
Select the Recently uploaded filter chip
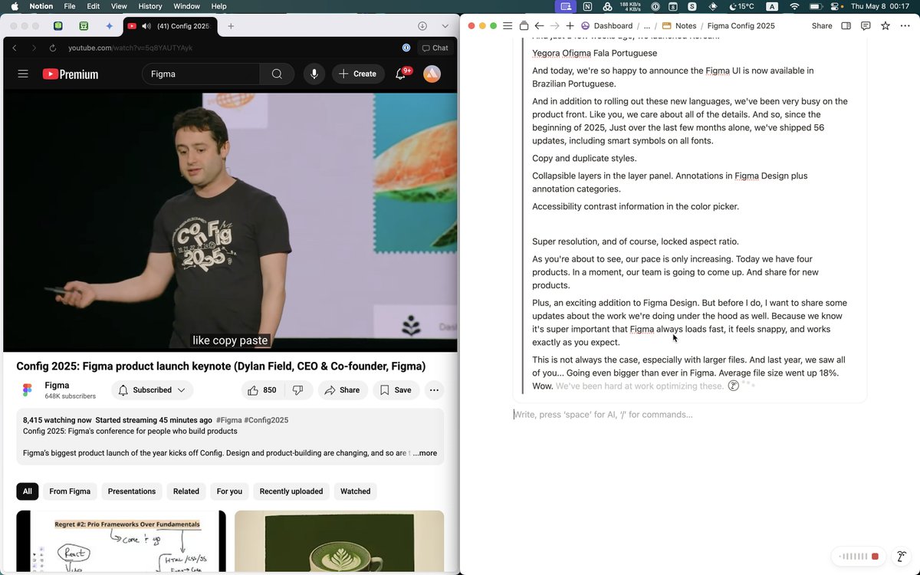coord(291,491)
